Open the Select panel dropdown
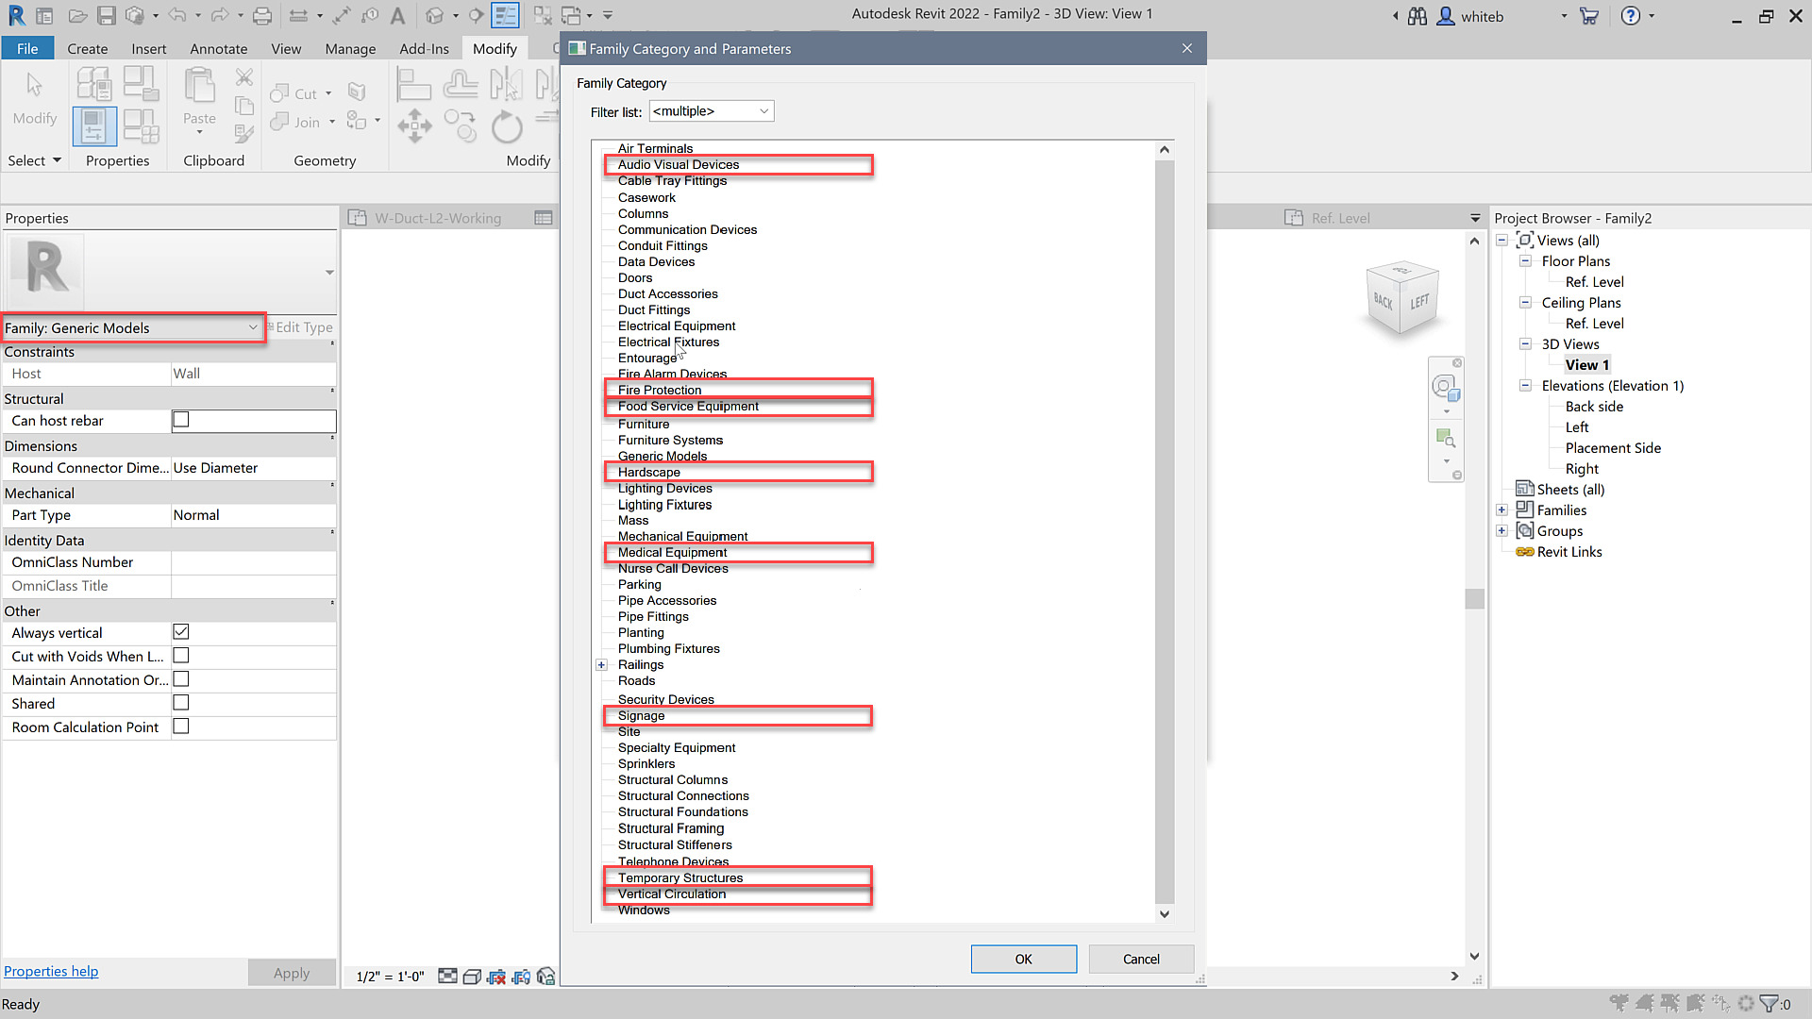The image size is (1812, 1019). (x=34, y=160)
